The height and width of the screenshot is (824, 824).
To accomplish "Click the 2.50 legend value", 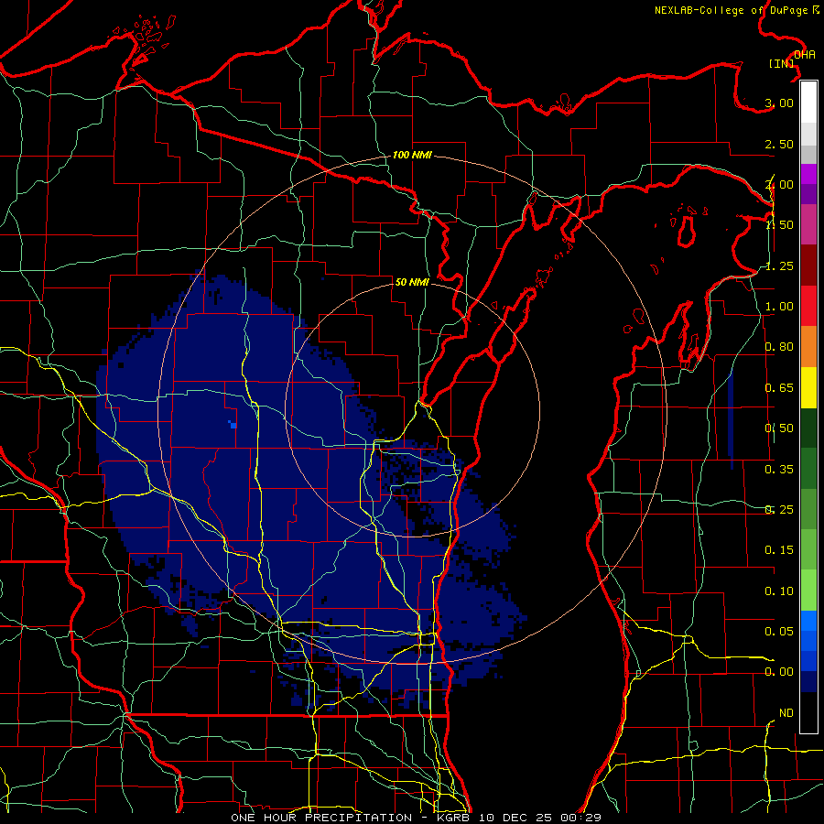I will click(x=779, y=144).
